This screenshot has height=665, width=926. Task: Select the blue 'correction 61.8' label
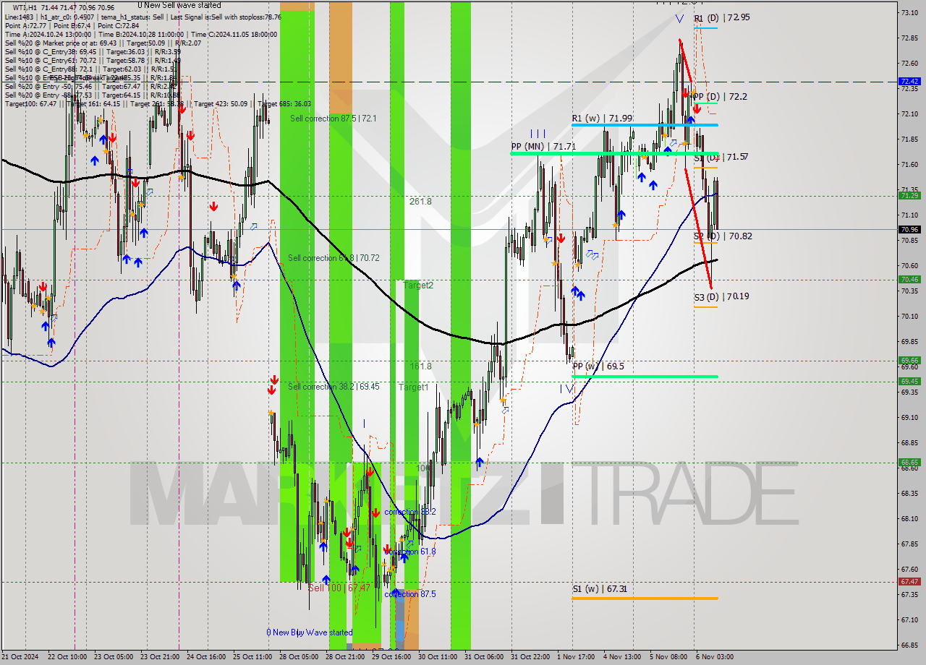coord(410,552)
